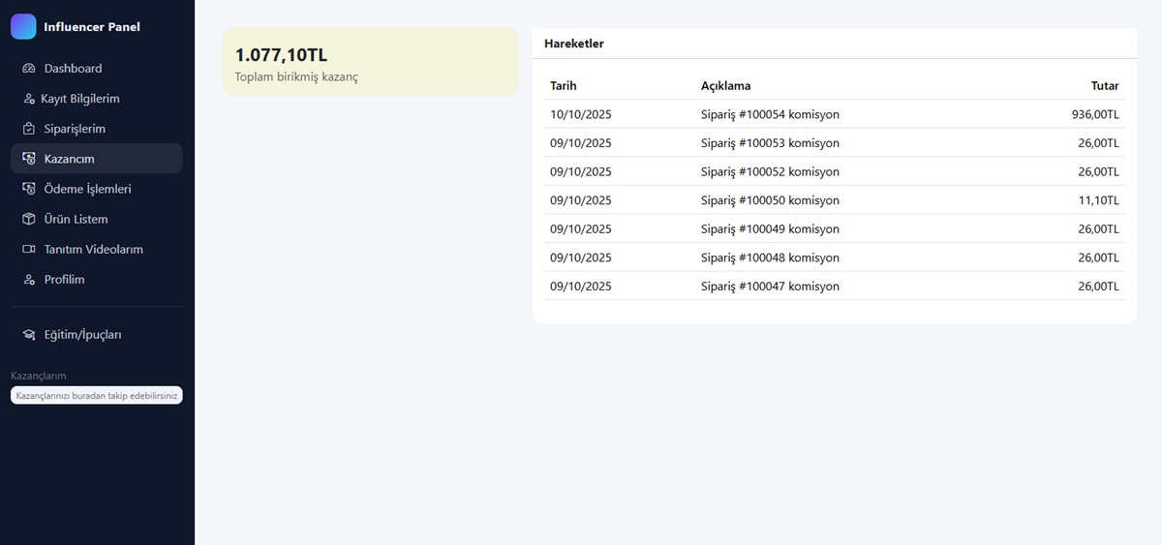The image size is (1162, 545).
Task: Select the Sipariş #100047 komisyon row
Action: [770, 287]
